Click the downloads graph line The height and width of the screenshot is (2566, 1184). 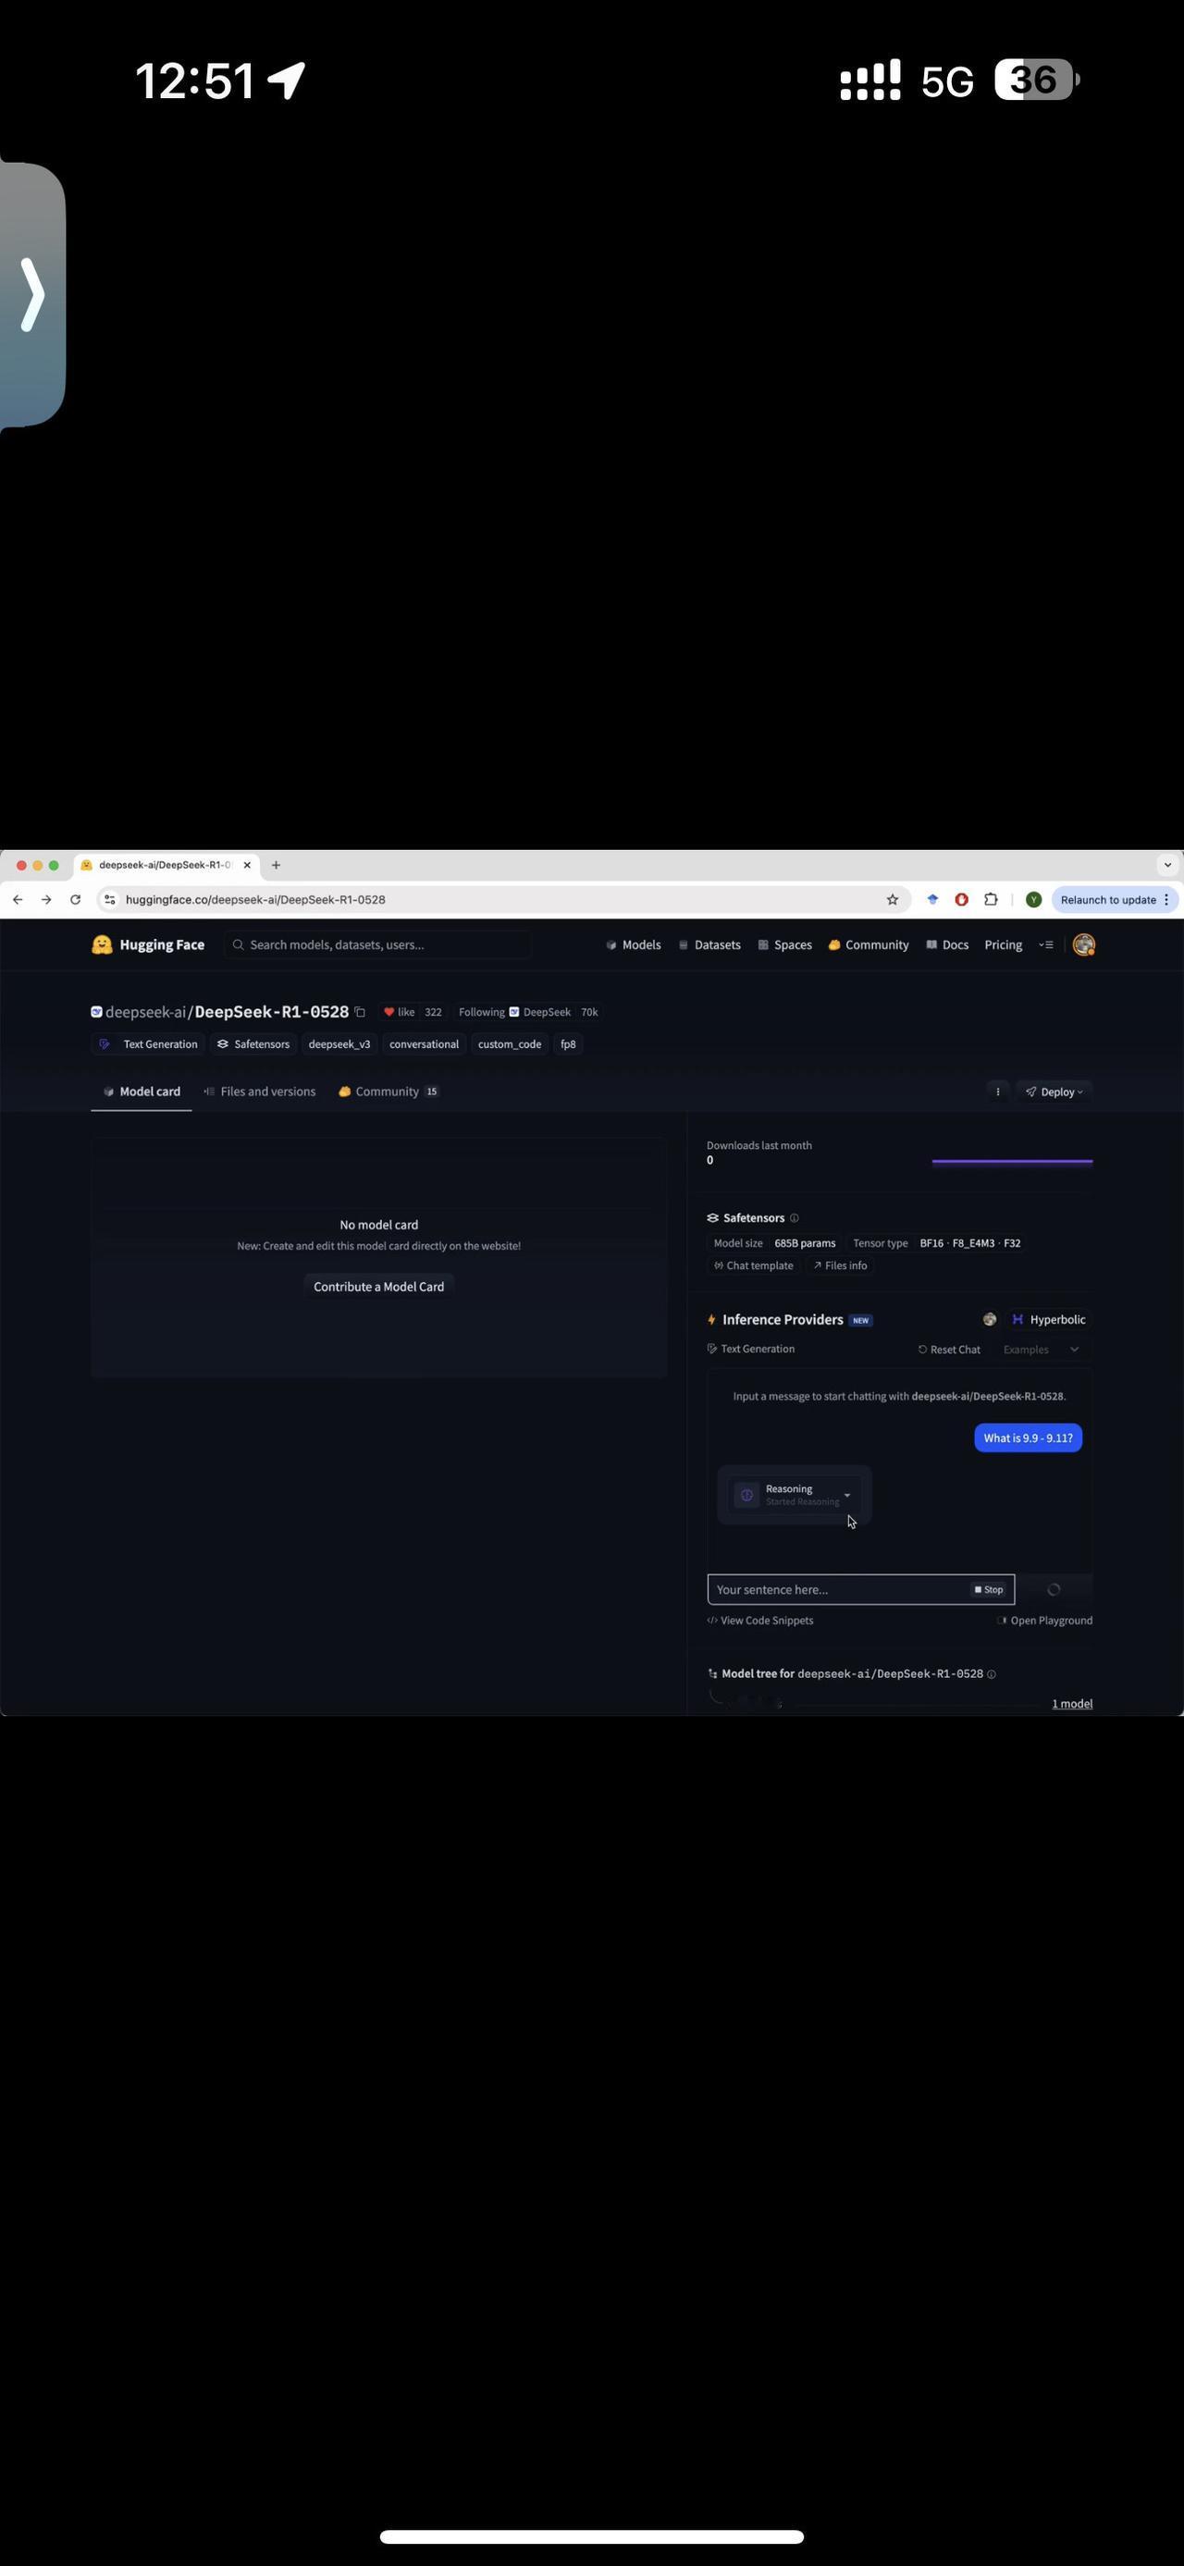point(1012,1162)
